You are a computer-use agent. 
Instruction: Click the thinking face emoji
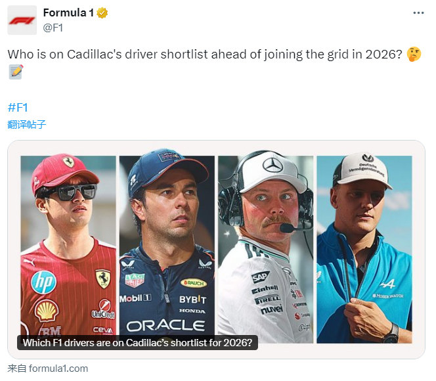[x=414, y=55]
